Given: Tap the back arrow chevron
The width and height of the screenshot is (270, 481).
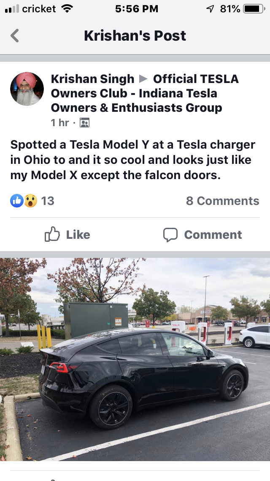Looking at the screenshot, I should click(15, 36).
